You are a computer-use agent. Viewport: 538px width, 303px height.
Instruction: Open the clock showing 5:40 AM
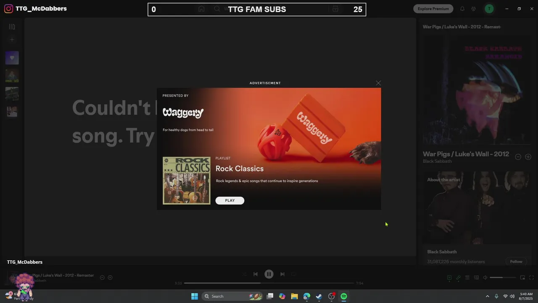[x=526, y=296]
